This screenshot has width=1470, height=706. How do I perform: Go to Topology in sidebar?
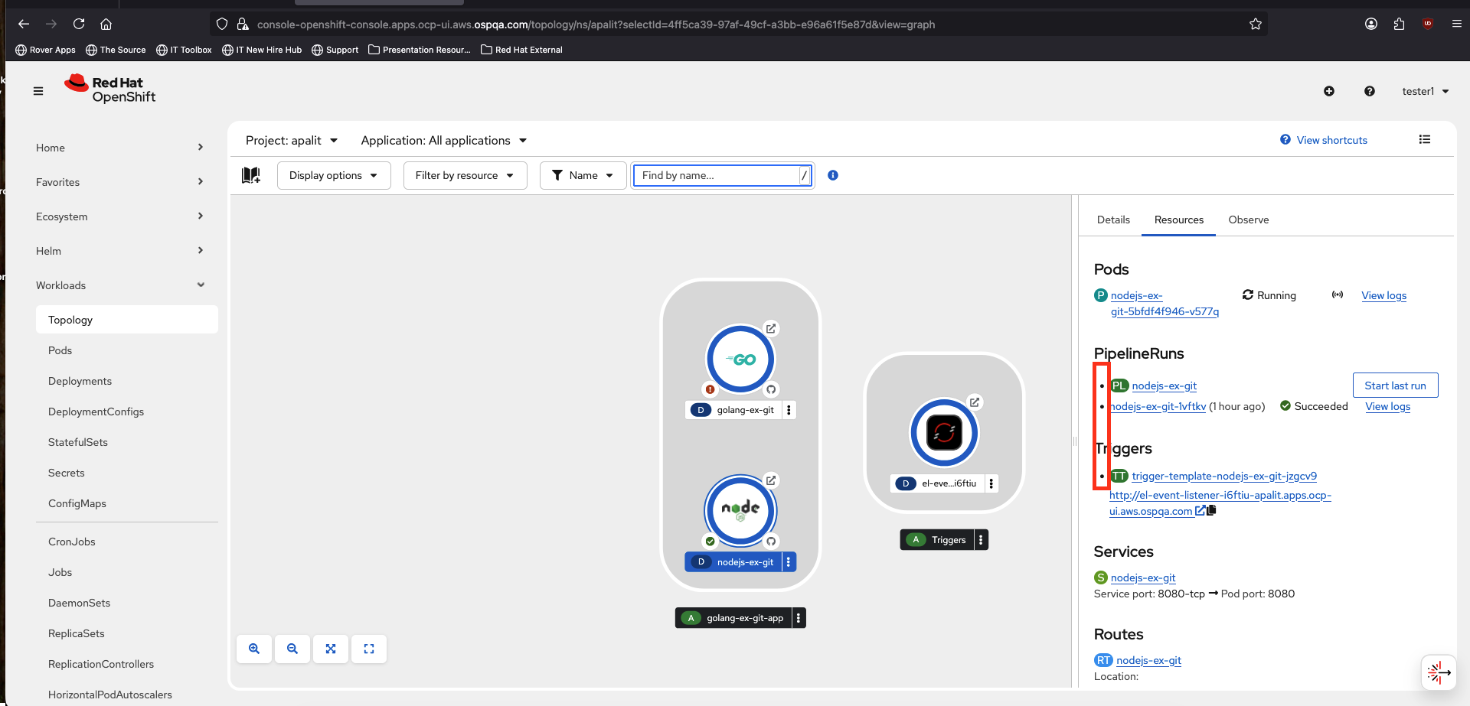click(127, 320)
